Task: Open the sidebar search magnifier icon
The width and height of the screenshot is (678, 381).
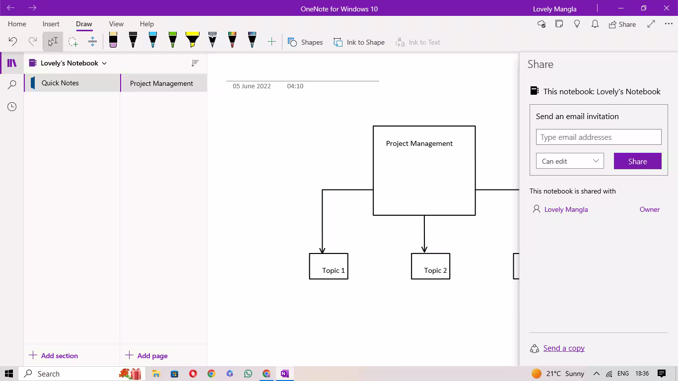Action: pos(12,85)
